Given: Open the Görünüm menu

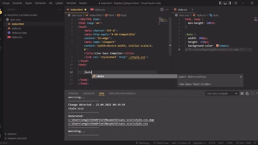Looking at the screenshot, I should click(40, 3).
